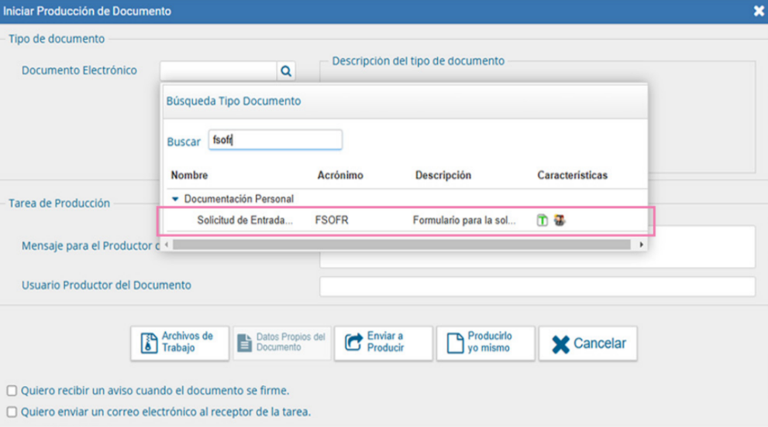768x427 pixels.
Task: Click the magnifying glass search icon
Action: click(286, 71)
